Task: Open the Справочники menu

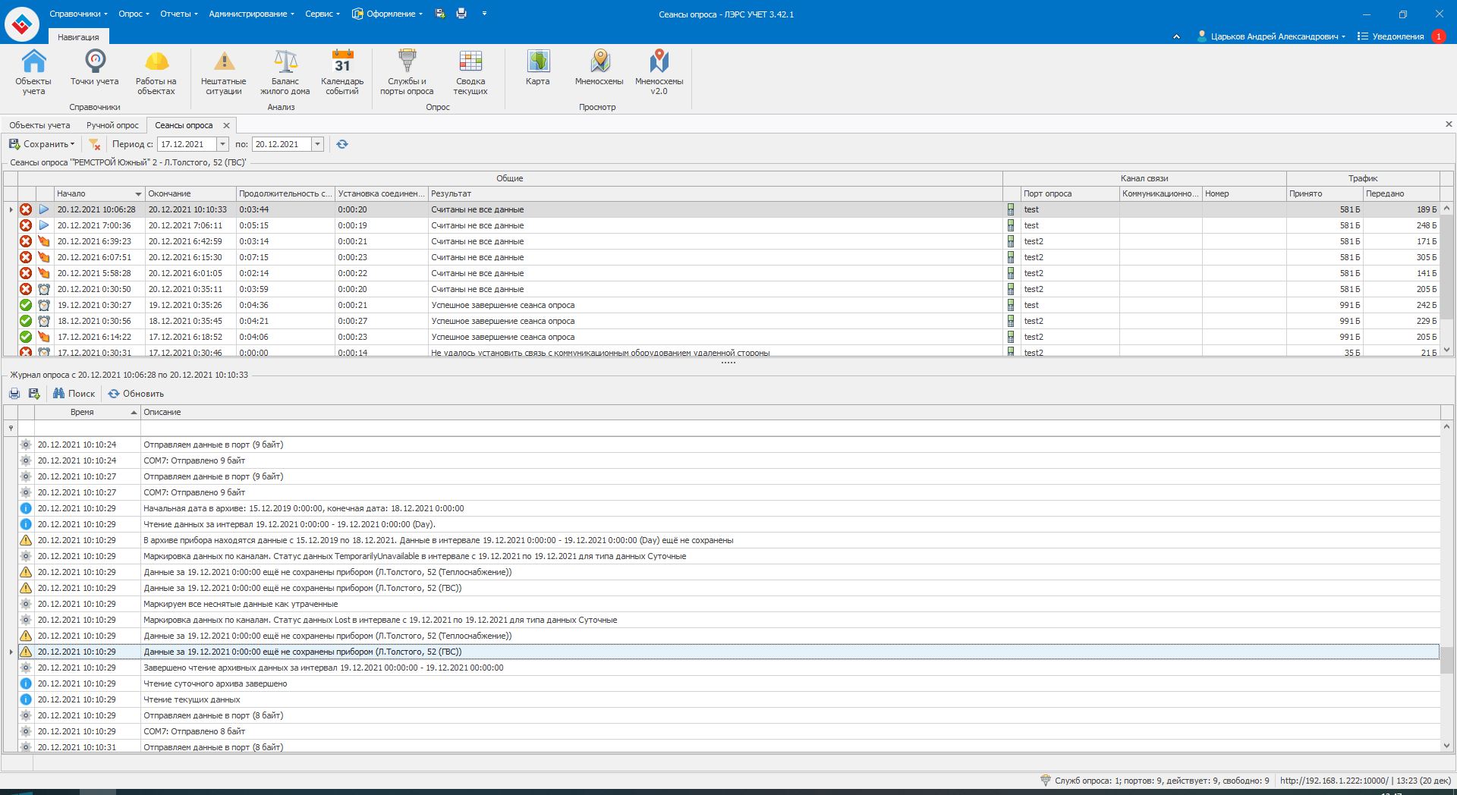Action: 78,14
